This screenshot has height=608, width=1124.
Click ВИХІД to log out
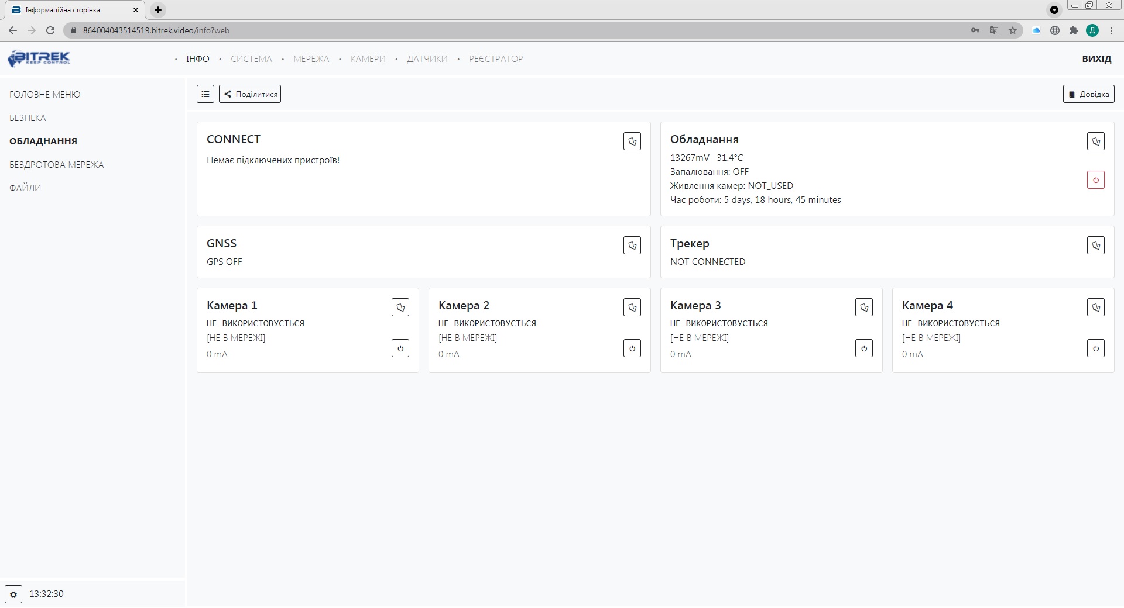coord(1096,59)
